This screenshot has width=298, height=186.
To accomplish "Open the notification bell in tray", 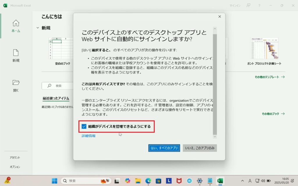I will [292, 181].
